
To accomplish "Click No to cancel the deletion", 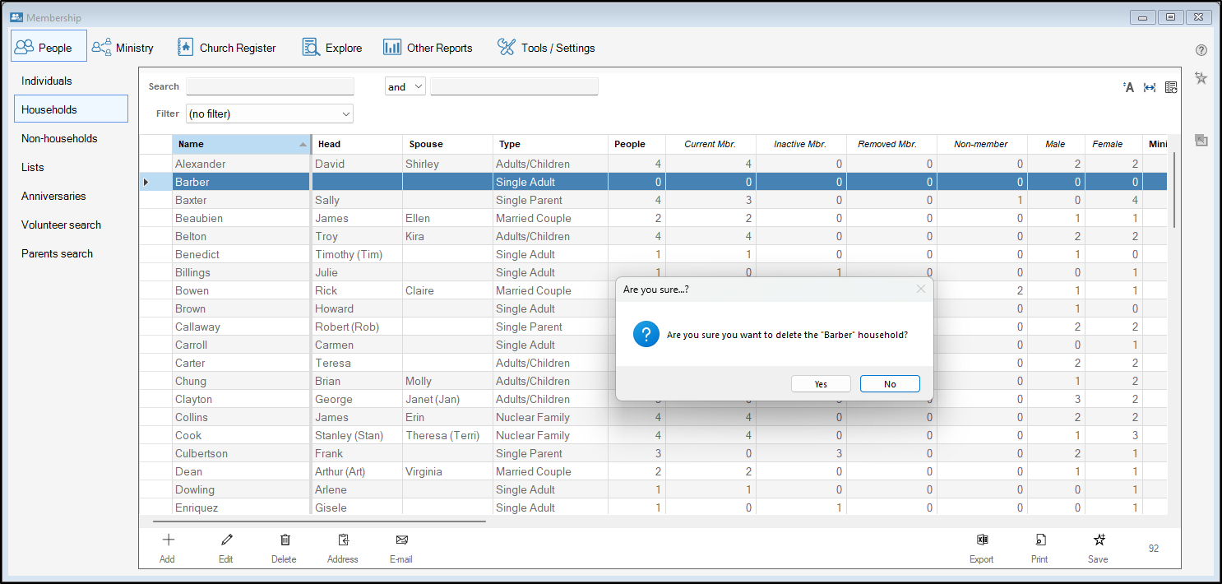I will pos(890,384).
